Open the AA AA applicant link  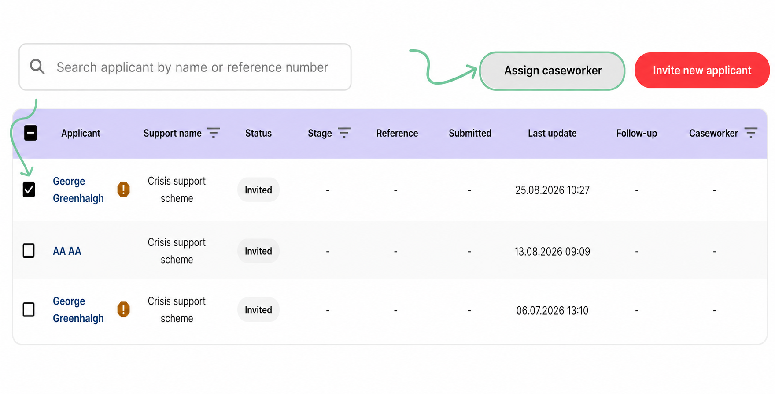[x=67, y=251]
